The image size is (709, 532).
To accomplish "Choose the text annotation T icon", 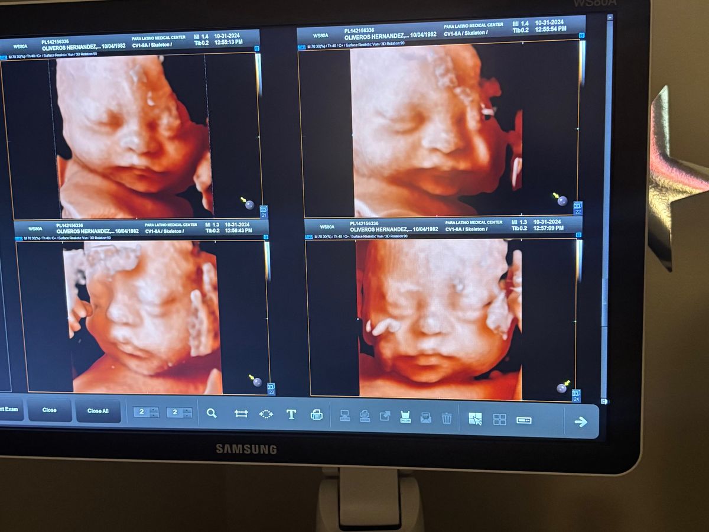I will tap(291, 414).
